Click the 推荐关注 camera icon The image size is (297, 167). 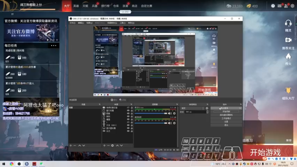(x=288, y=40)
